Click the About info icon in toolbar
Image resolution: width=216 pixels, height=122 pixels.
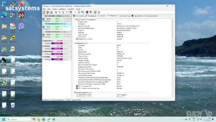[x=99, y=12]
